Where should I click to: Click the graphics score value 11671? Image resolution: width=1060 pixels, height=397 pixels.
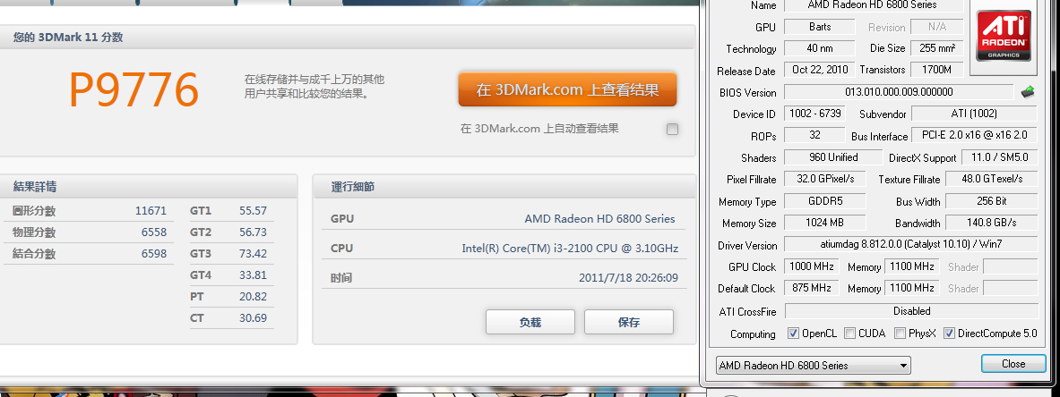point(151,211)
